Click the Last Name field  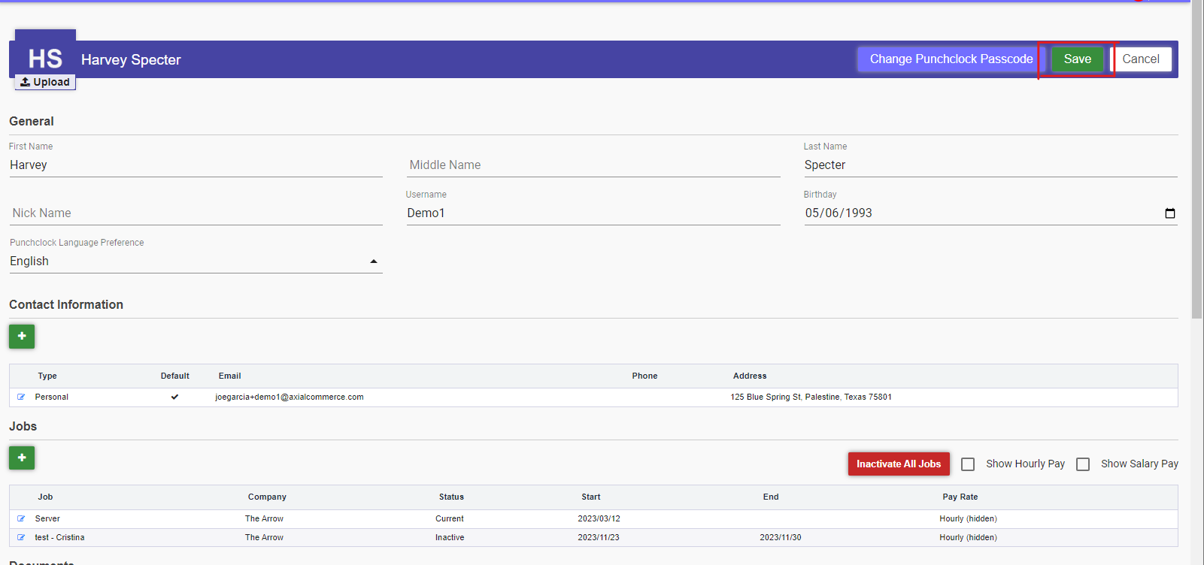tap(990, 165)
